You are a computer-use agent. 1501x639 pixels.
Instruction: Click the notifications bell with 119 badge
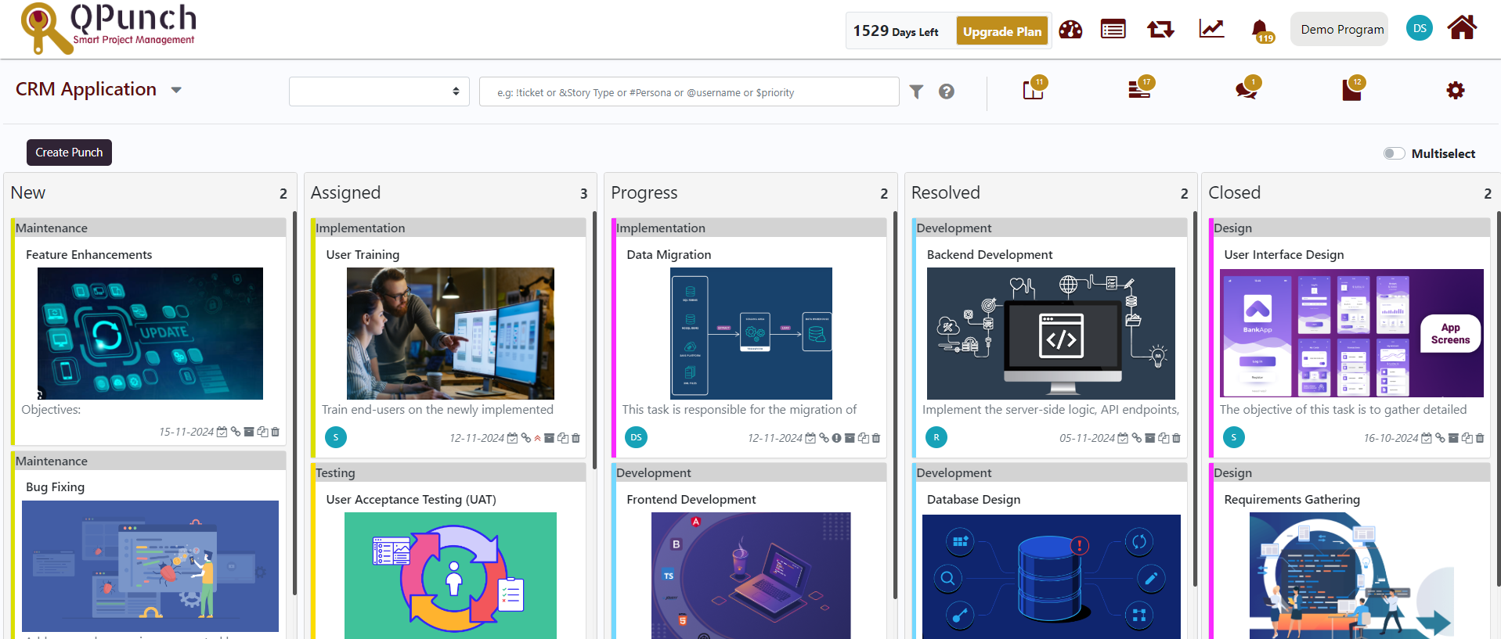[x=1260, y=31]
